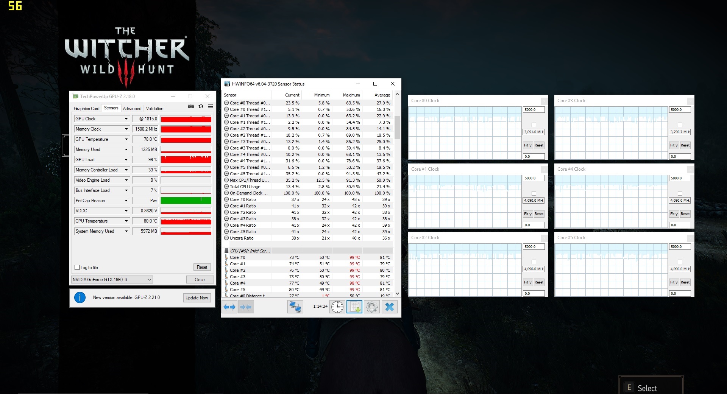The image size is (727, 394).
Task: Click the HWiNFO collapse columns arrows icon
Action: 246,307
